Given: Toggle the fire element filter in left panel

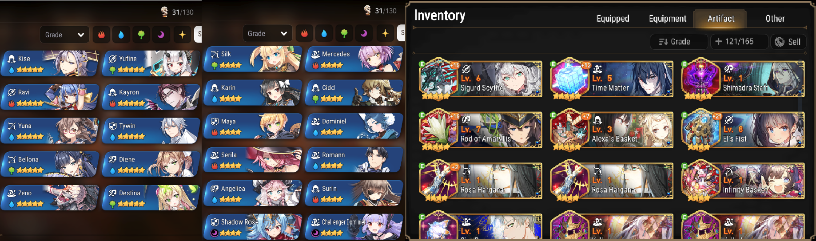Looking at the screenshot, I should click(x=101, y=35).
